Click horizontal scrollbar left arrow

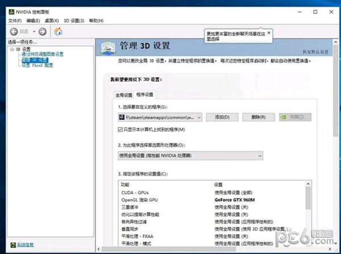[x=99, y=249]
